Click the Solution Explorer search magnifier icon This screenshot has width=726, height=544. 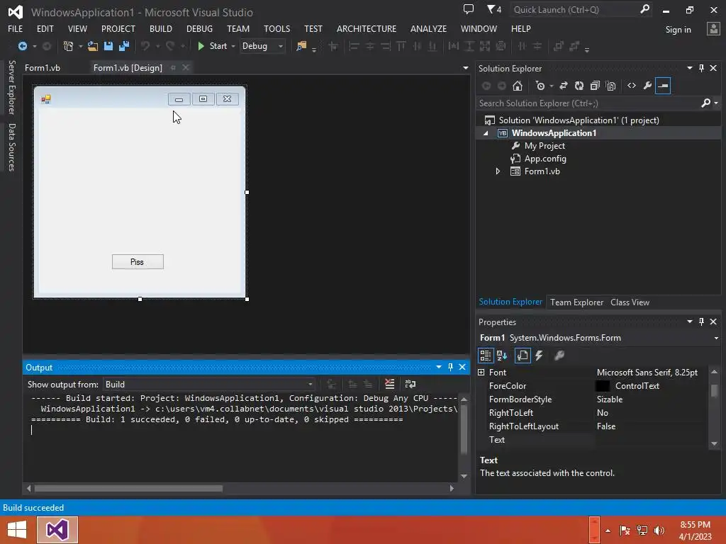click(705, 103)
